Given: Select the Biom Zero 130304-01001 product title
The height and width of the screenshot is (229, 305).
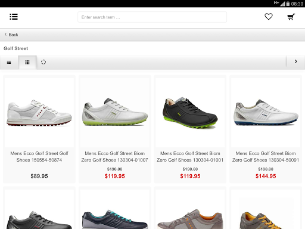Looking at the screenshot, I should (x=190, y=157).
